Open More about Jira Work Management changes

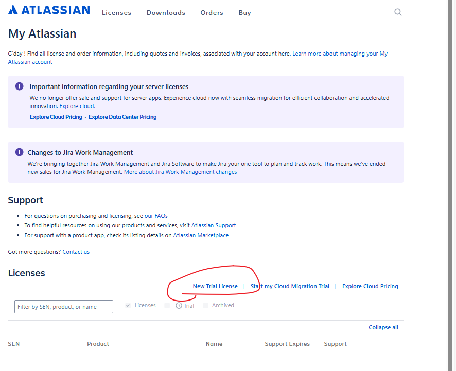click(180, 172)
